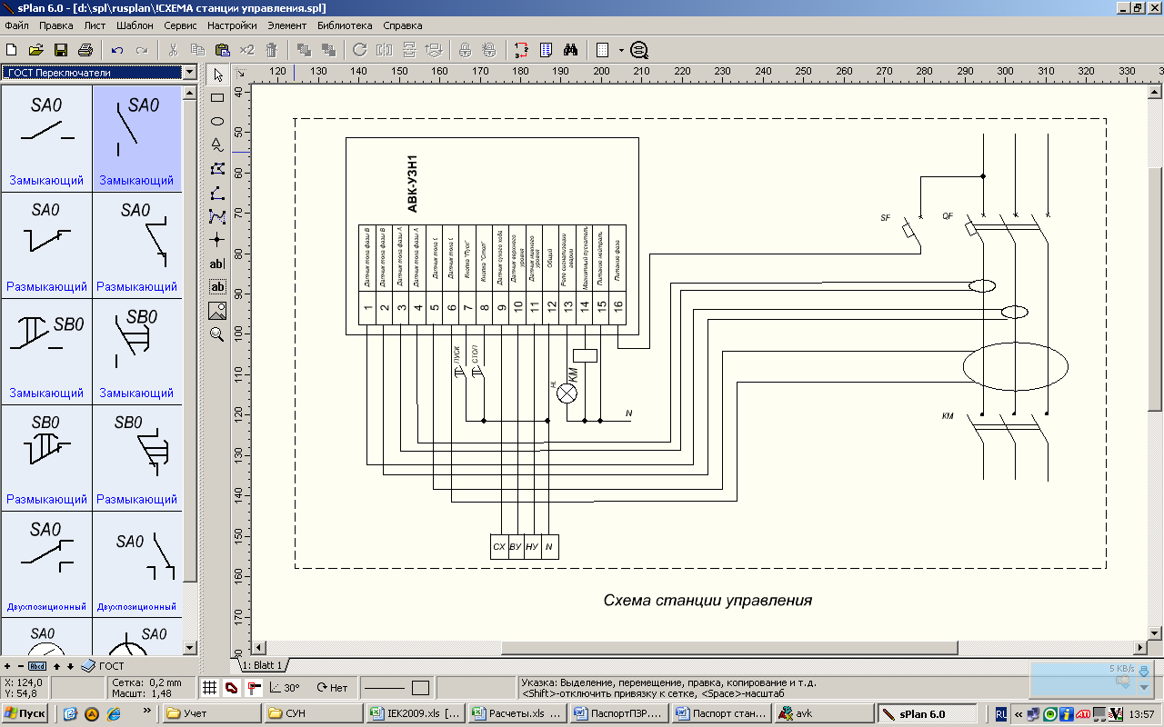Undo the last action

[x=117, y=50]
